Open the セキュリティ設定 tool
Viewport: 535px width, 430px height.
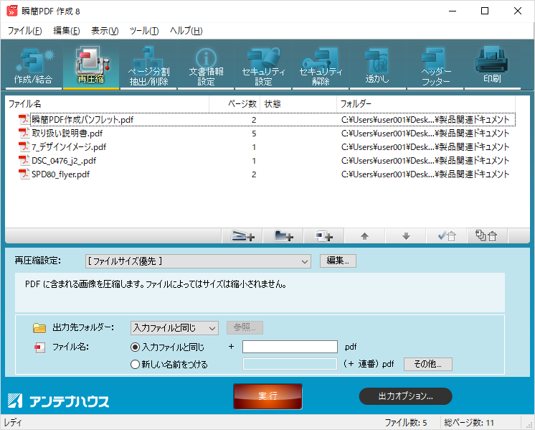coord(263,65)
